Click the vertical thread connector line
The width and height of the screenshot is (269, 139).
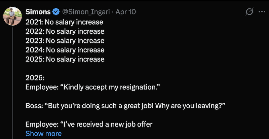[12, 84]
